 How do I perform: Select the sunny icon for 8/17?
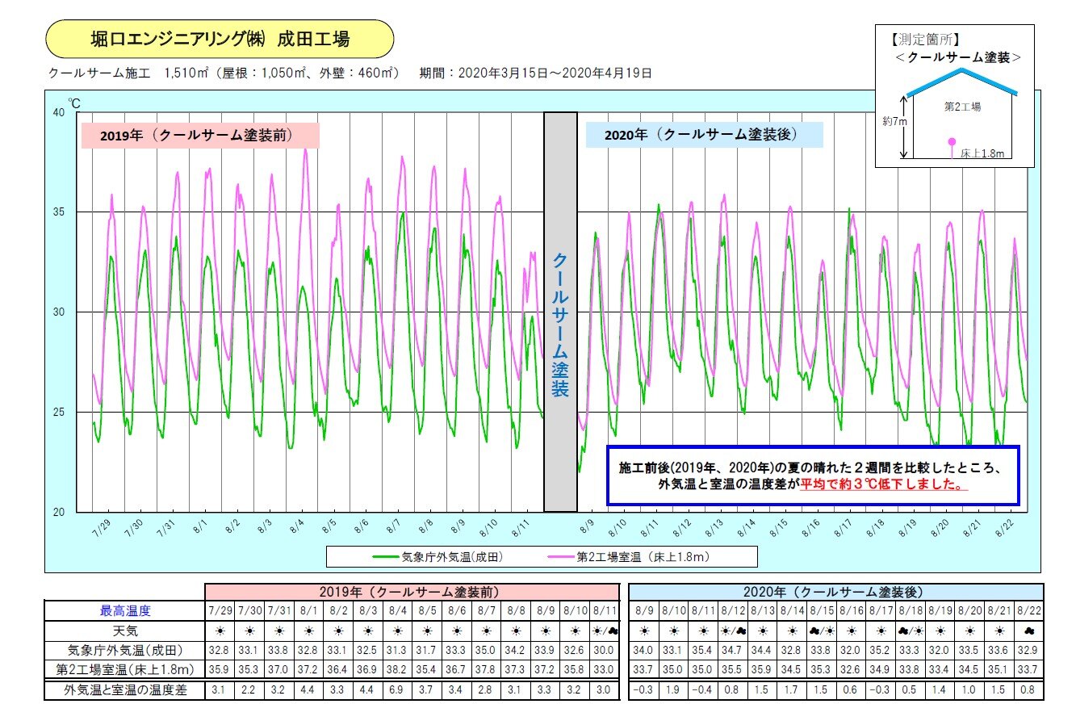881,631
